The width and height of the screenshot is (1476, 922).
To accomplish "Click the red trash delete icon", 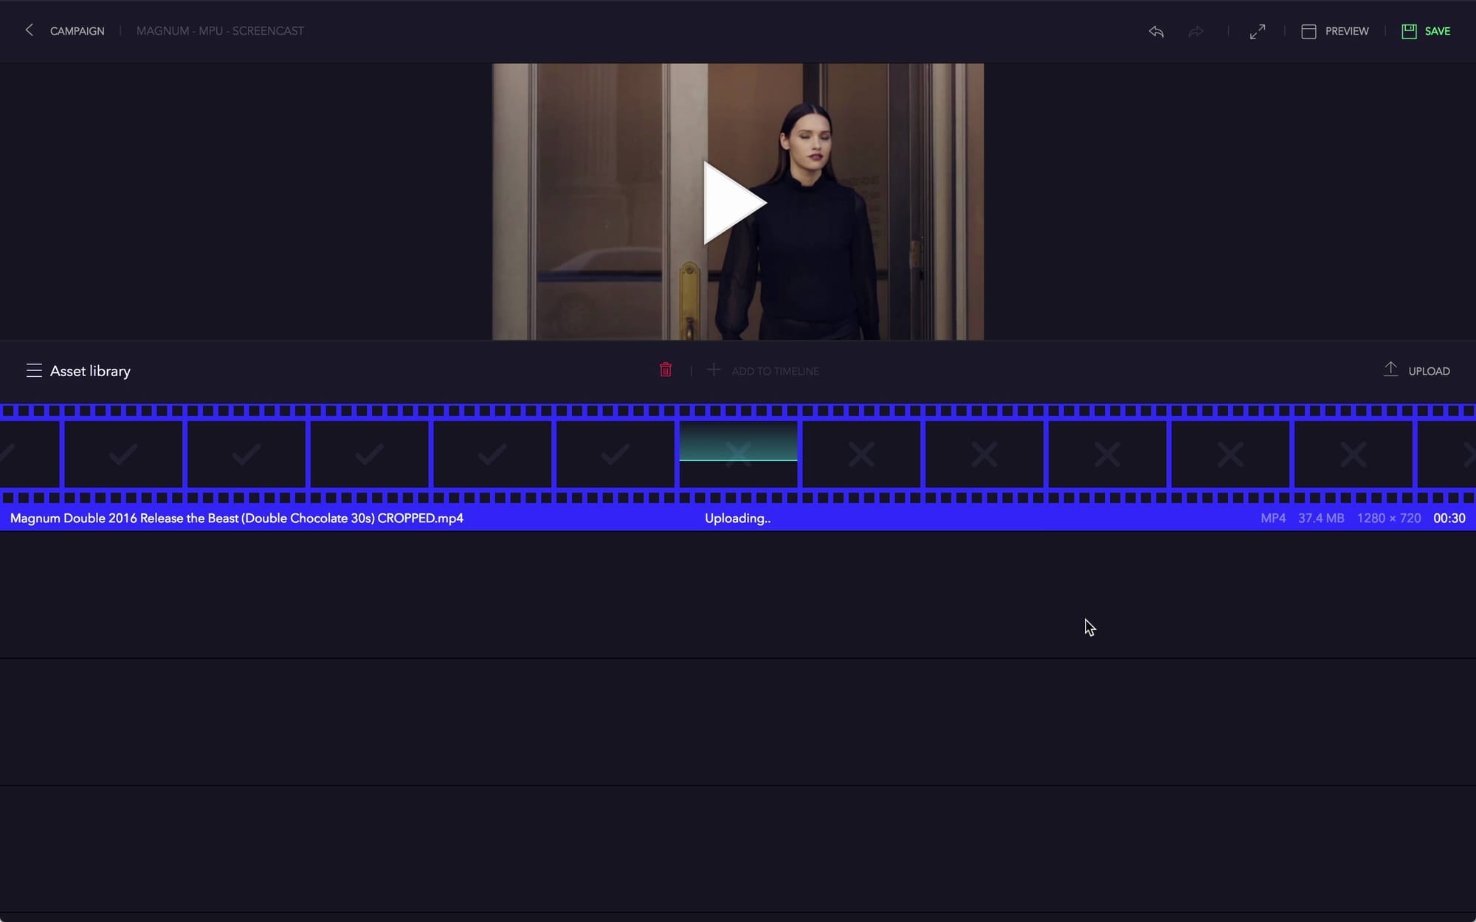I will point(666,370).
